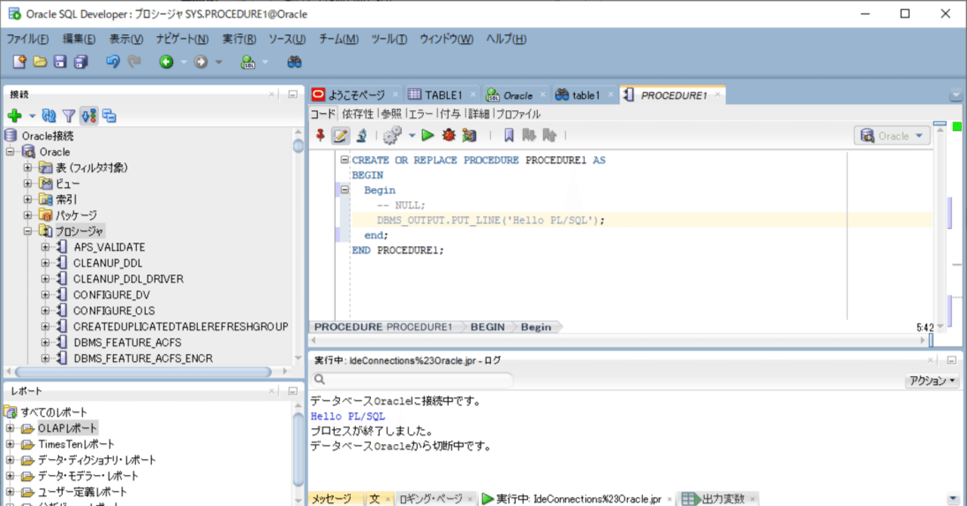Click the save icon in main toolbar
Screen dimensions: 967x506
point(60,61)
